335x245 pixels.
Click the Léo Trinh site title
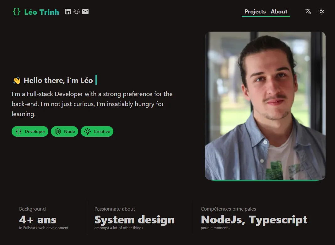pyautogui.click(x=42, y=12)
